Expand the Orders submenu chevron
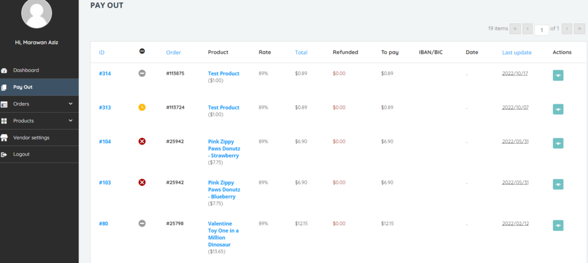The height and width of the screenshot is (263, 588). (x=71, y=104)
